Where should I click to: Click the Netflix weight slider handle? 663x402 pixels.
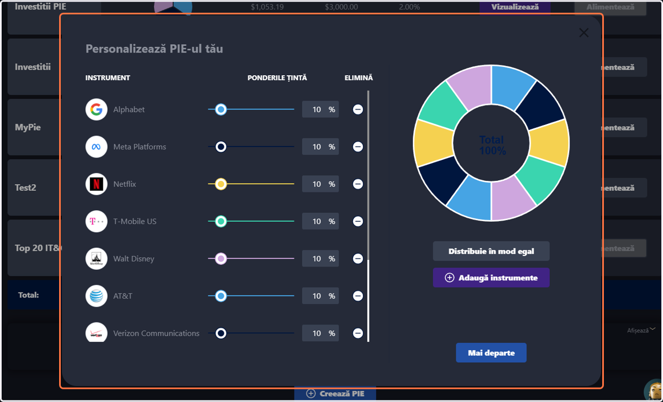pos(221,184)
